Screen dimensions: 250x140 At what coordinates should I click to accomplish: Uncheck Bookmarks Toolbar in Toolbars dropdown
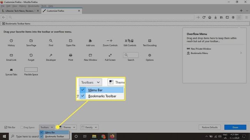coord(55,137)
